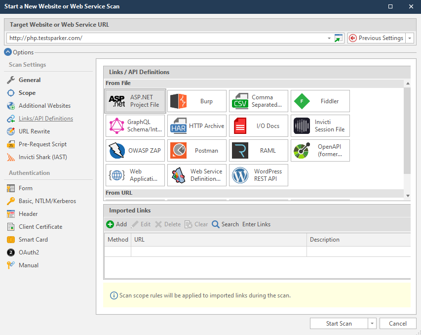Open General scan settings

30,80
